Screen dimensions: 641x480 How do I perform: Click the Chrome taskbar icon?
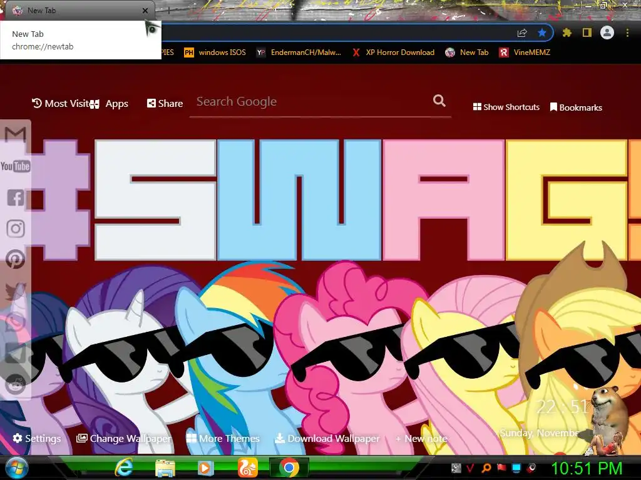289,467
